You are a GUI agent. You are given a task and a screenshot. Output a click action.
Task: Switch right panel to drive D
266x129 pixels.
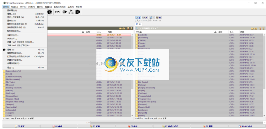click(145, 18)
